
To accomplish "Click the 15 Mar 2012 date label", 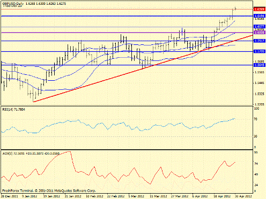I will pos(158,196).
